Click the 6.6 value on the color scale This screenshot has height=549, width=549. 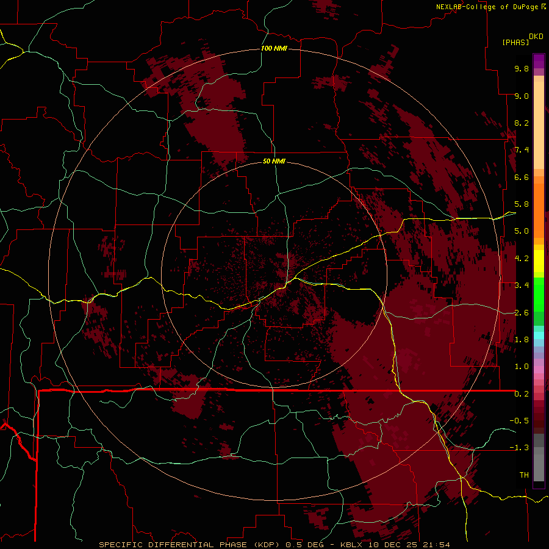tap(522, 177)
